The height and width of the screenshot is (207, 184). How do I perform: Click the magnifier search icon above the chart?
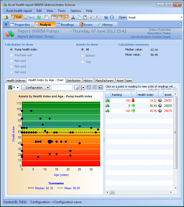[x=78, y=88]
